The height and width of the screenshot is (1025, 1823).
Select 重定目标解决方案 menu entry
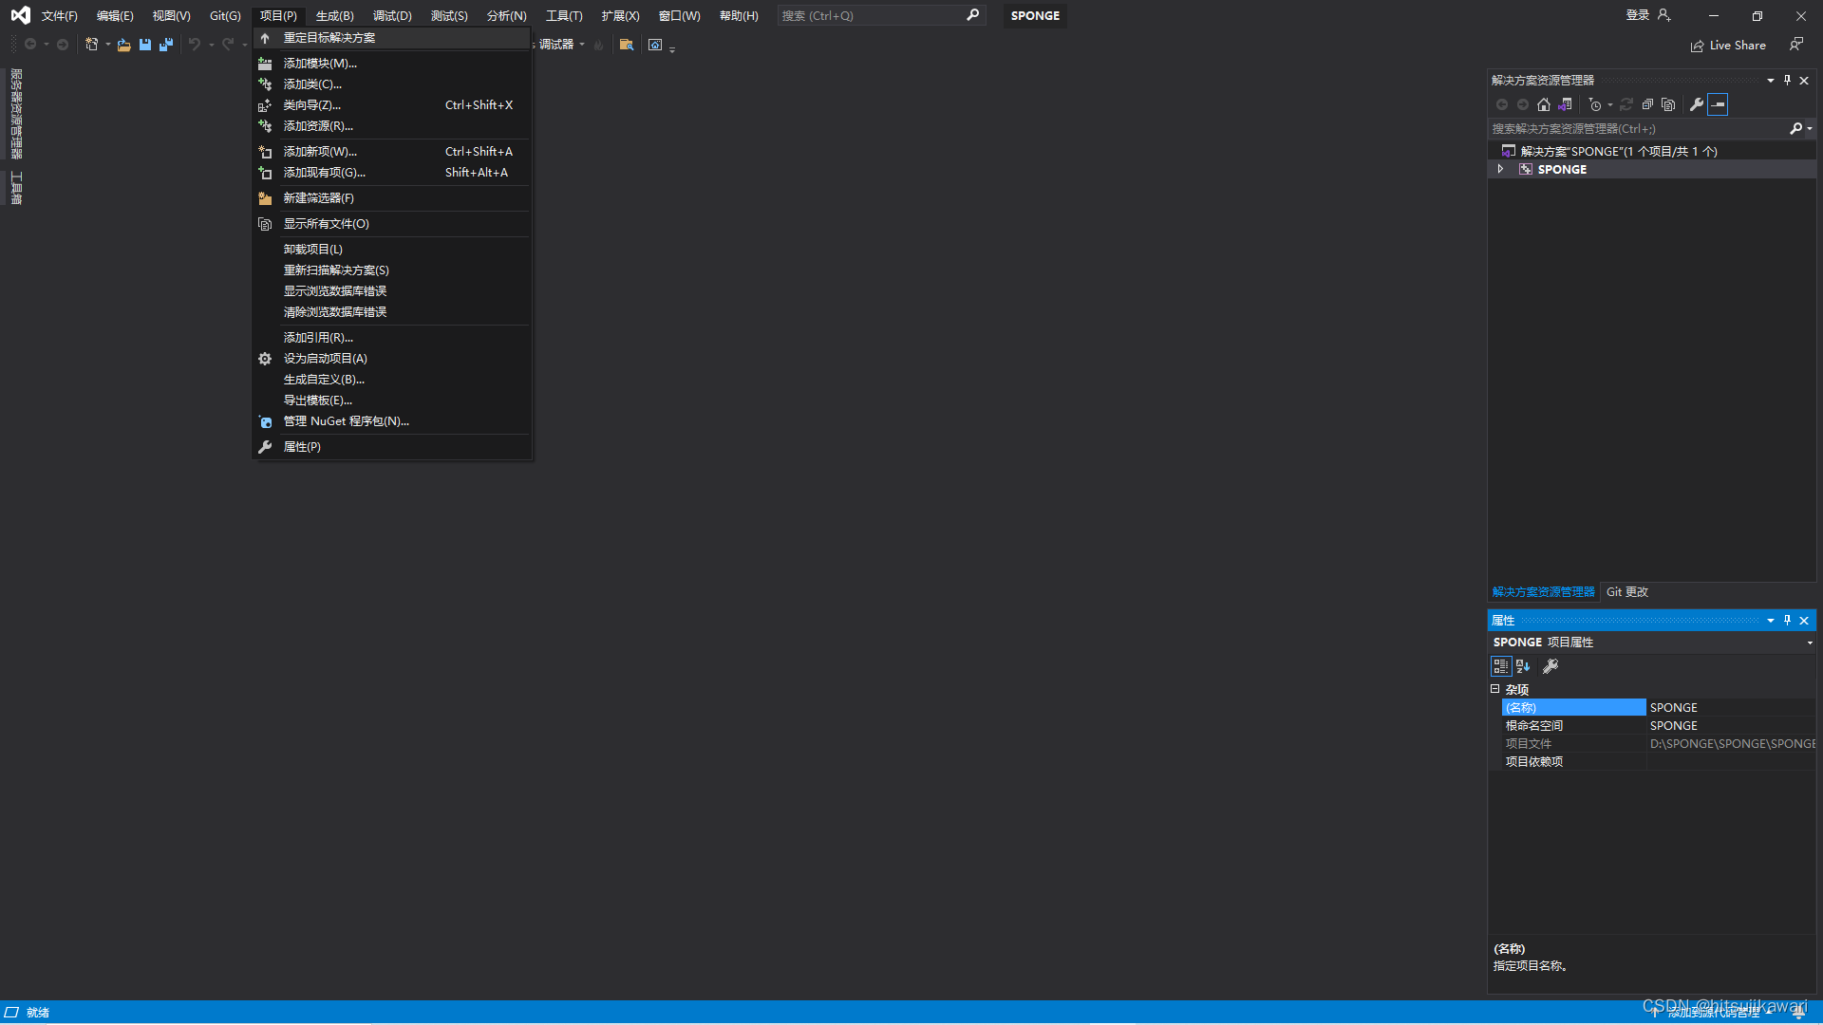click(391, 38)
